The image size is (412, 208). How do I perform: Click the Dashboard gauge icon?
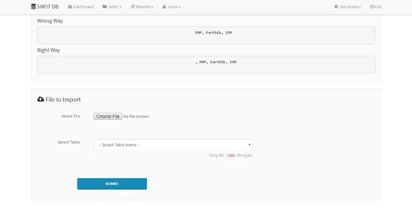[70, 7]
